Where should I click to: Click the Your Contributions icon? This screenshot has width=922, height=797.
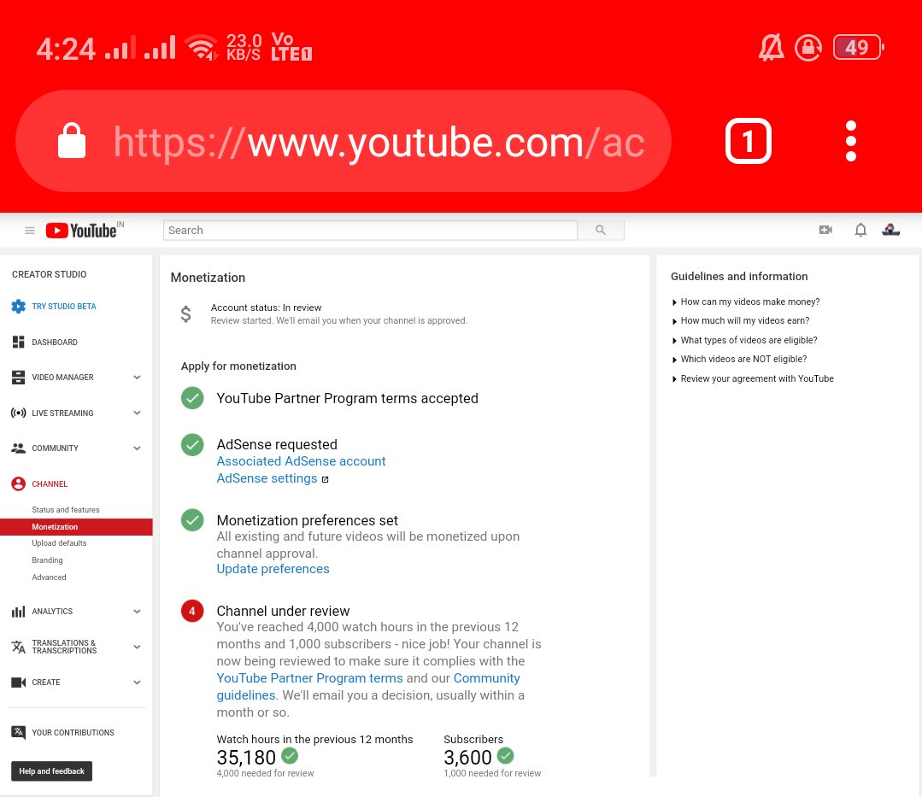tap(18, 732)
